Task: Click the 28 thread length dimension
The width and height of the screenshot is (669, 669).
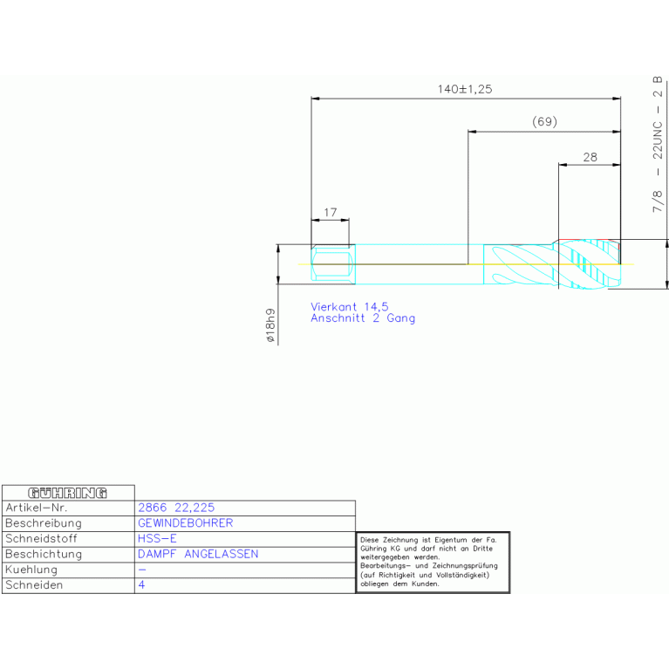Action: (x=590, y=157)
